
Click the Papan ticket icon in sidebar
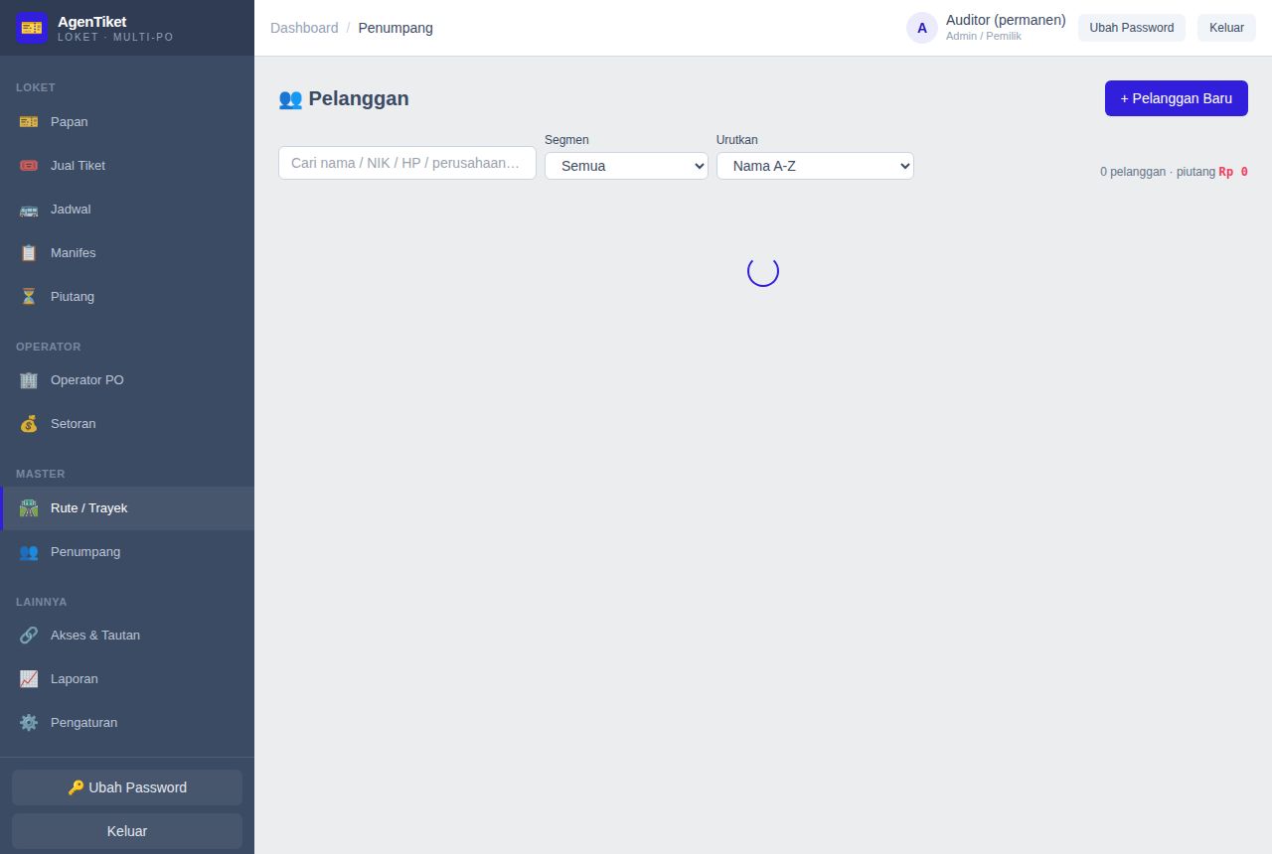pos(29,121)
